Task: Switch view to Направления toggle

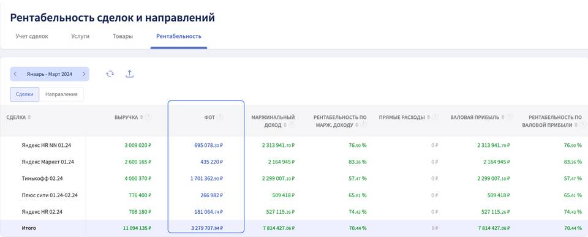Action: click(61, 94)
